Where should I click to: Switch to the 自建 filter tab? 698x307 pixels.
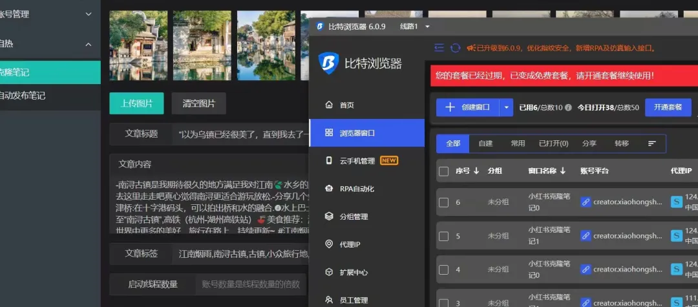tap(485, 143)
